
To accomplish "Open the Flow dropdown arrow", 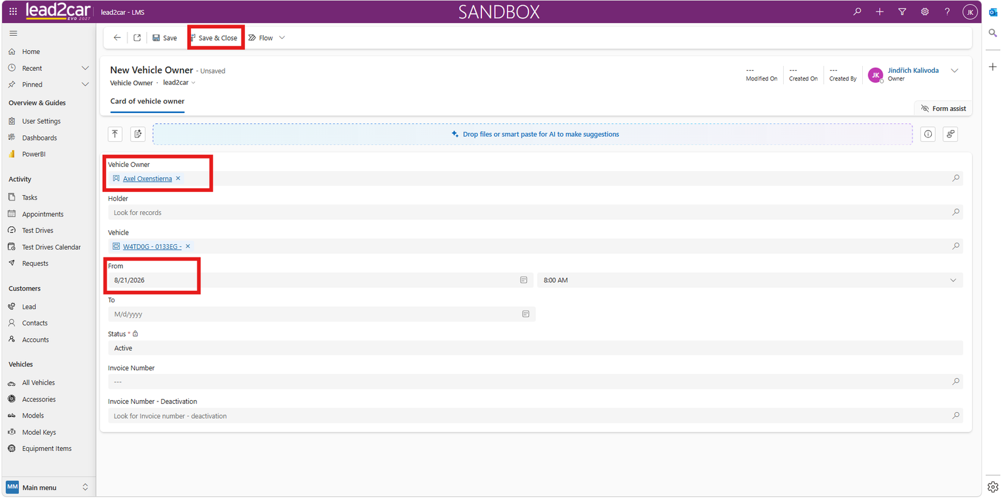I will [282, 38].
